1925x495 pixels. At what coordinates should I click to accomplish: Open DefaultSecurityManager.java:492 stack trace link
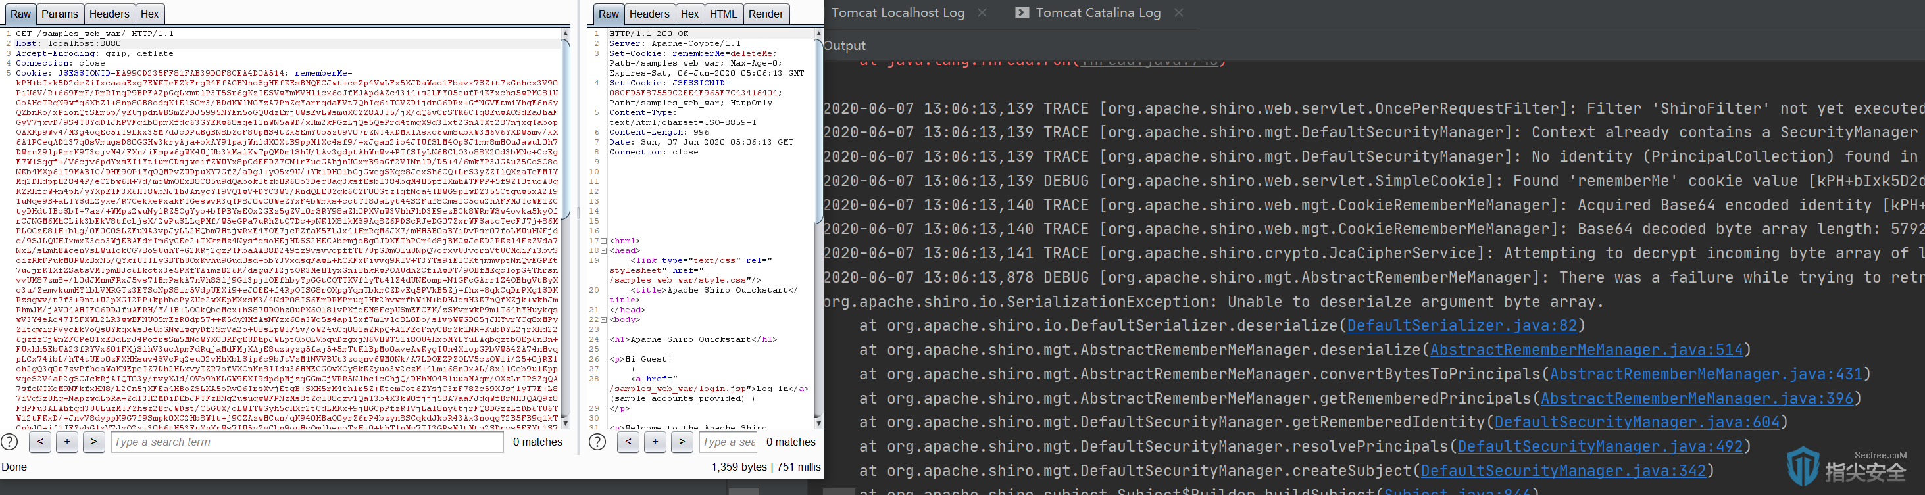(1600, 446)
